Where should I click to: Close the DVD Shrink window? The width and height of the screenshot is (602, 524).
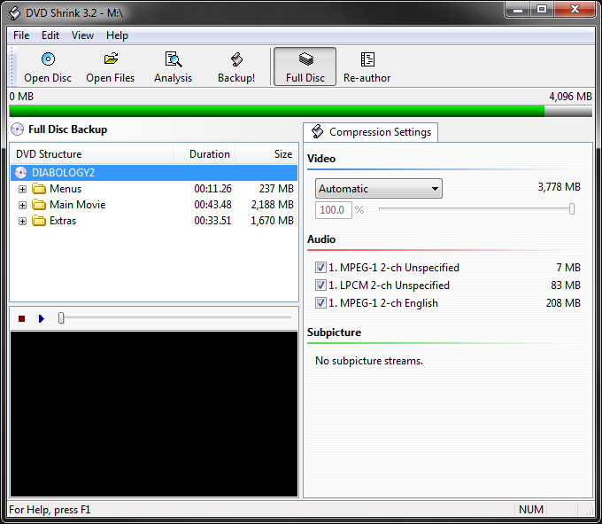[575, 9]
